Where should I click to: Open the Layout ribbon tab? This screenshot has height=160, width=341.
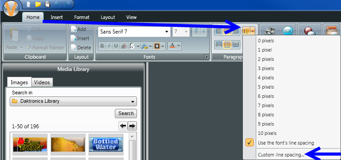[x=108, y=17]
